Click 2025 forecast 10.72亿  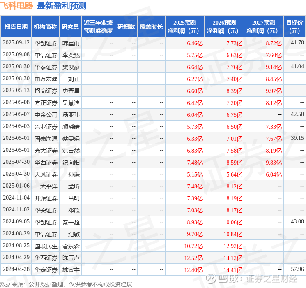(193, 246)
